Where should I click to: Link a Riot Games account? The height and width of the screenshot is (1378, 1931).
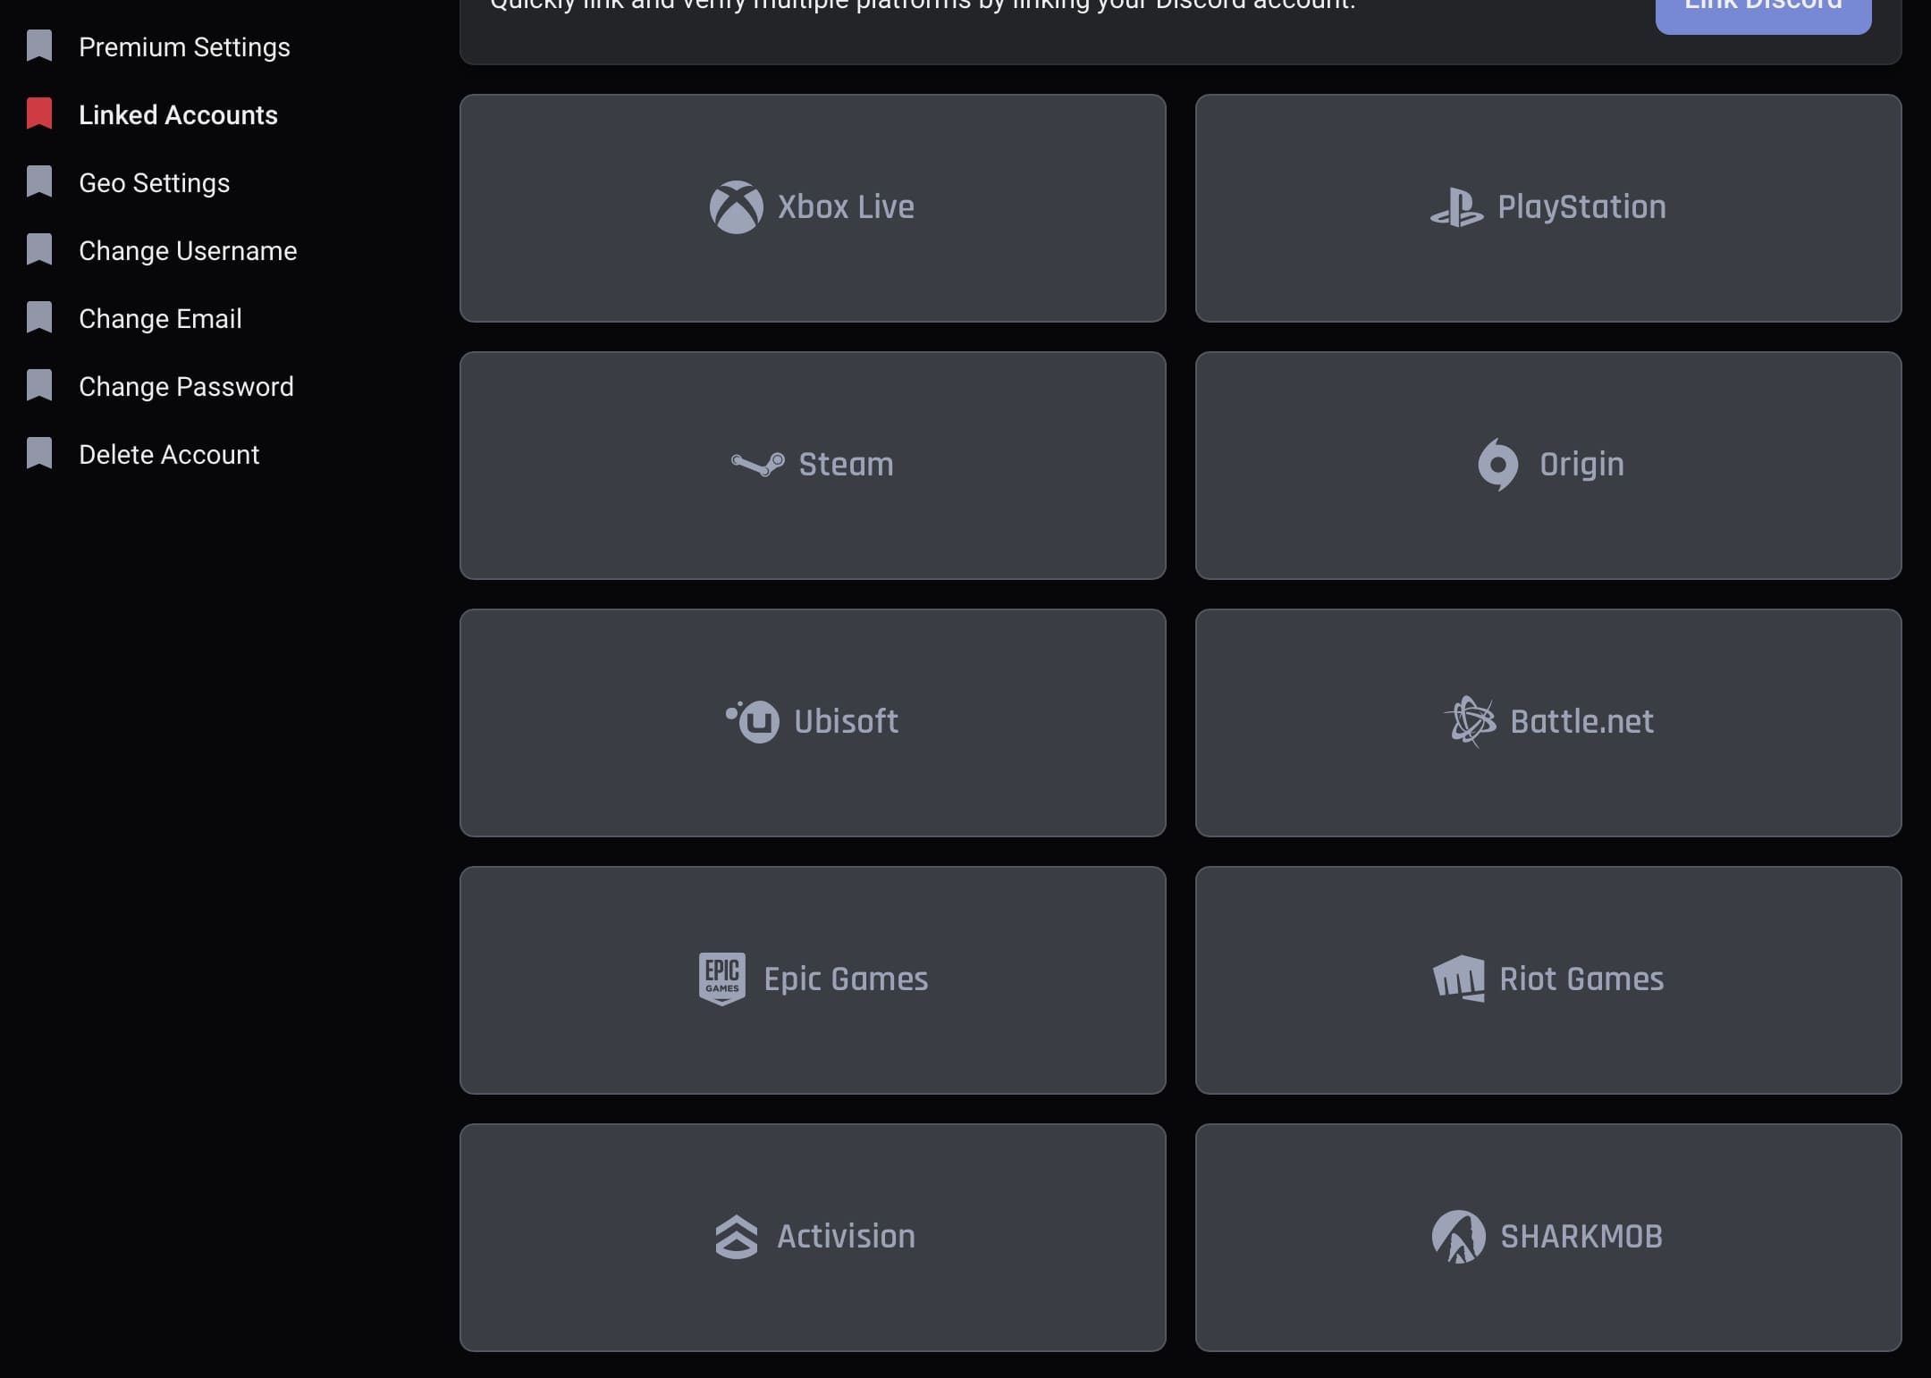(1548, 980)
